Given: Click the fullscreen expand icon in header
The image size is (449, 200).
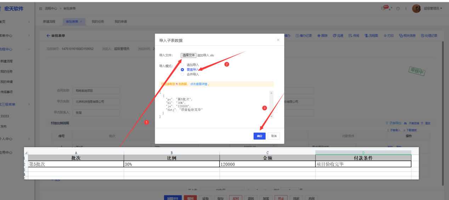Looking at the screenshot, I should pyautogui.click(x=391, y=8).
